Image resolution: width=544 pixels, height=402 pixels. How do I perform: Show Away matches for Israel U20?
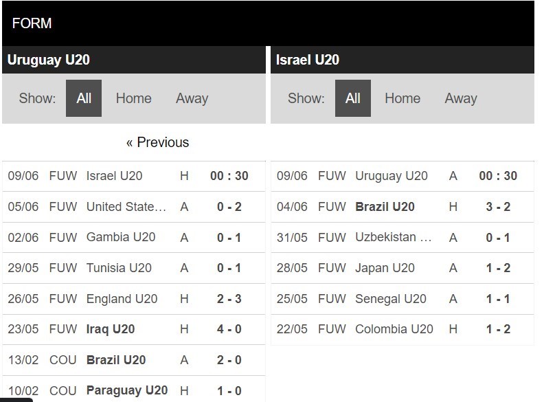click(461, 98)
